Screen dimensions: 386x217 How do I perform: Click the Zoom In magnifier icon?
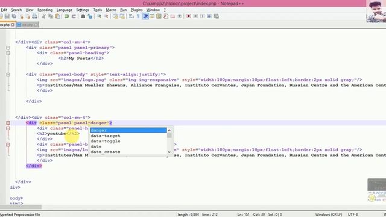[99, 16]
